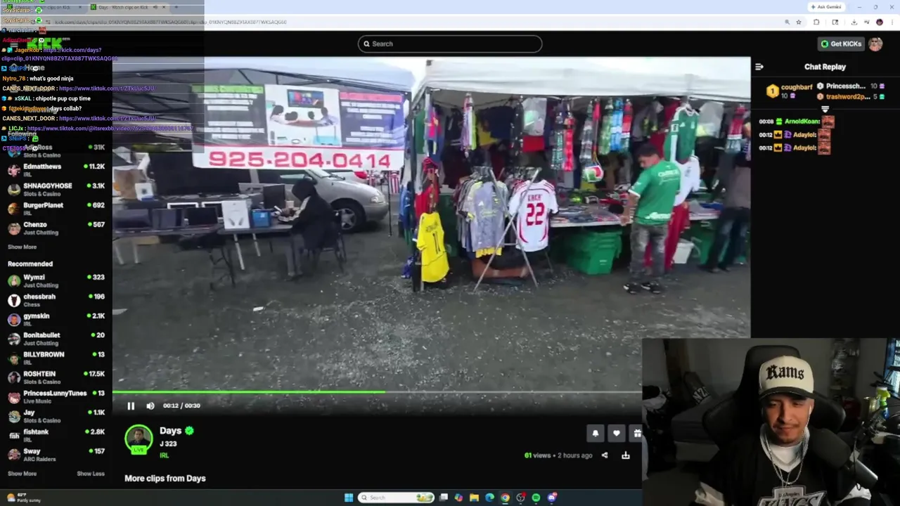This screenshot has width=900, height=506.
Task: Open the IRL category link
Action: click(164, 455)
